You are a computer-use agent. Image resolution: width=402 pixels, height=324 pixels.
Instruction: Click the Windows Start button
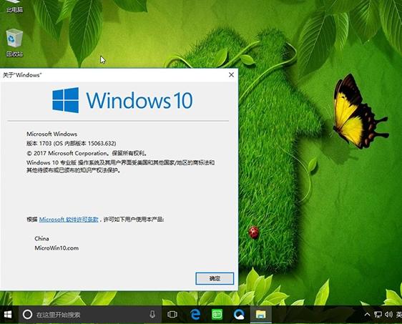click(8, 315)
